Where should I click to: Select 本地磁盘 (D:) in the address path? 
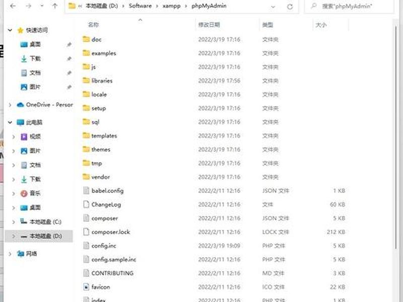102,6
